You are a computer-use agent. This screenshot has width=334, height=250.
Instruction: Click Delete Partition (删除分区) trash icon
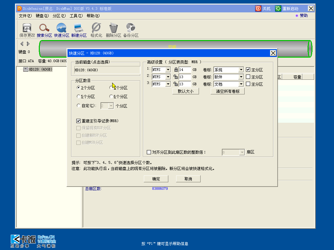[x=114, y=30]
